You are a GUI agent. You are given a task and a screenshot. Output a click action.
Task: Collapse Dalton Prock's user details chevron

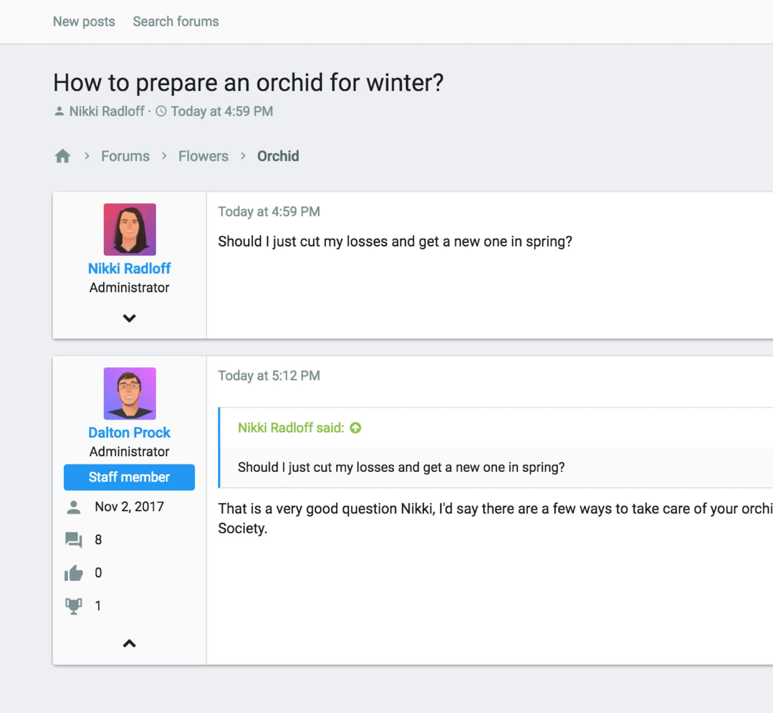(x=129, y=643)
